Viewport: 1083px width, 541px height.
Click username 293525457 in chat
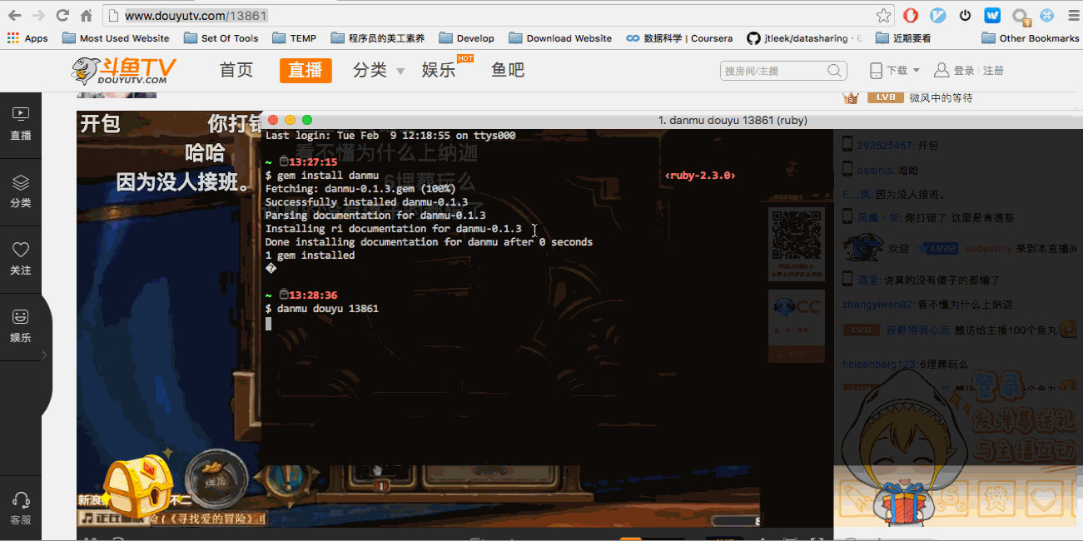tap(886, 145)
